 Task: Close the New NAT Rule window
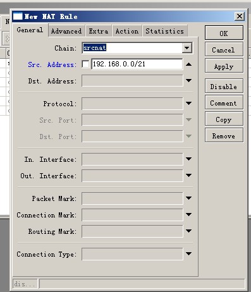240,16
